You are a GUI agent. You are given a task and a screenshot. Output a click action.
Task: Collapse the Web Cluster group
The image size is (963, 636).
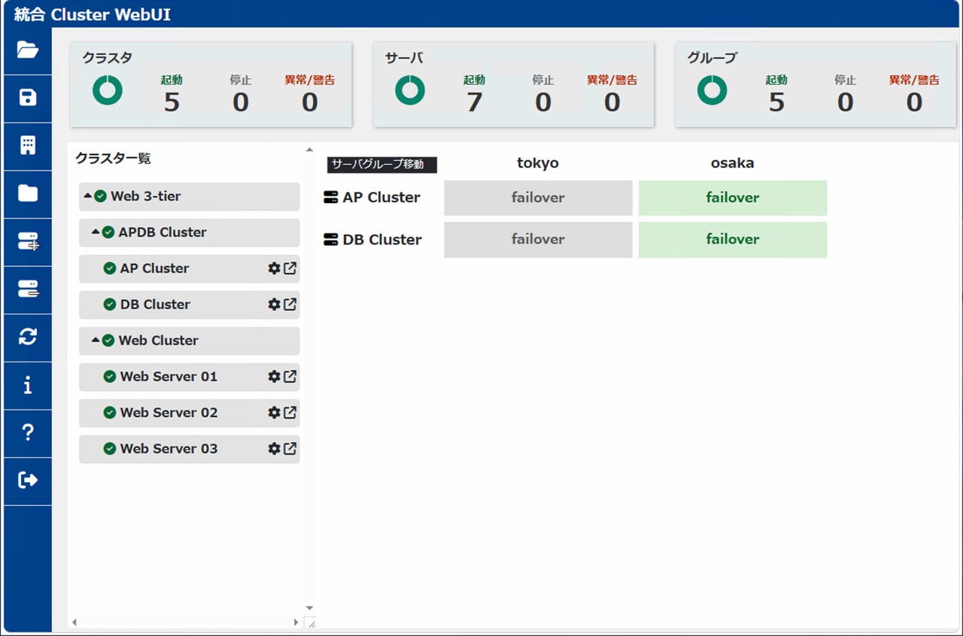click(96, 341)
